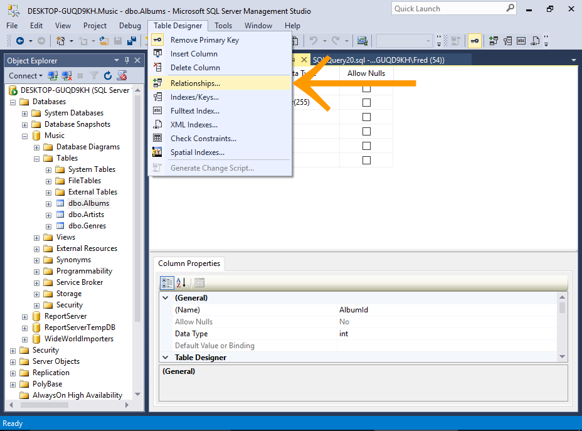Click the Disconnect server icon in Object Explorer

pyautogui.click(x=66, y=75)
